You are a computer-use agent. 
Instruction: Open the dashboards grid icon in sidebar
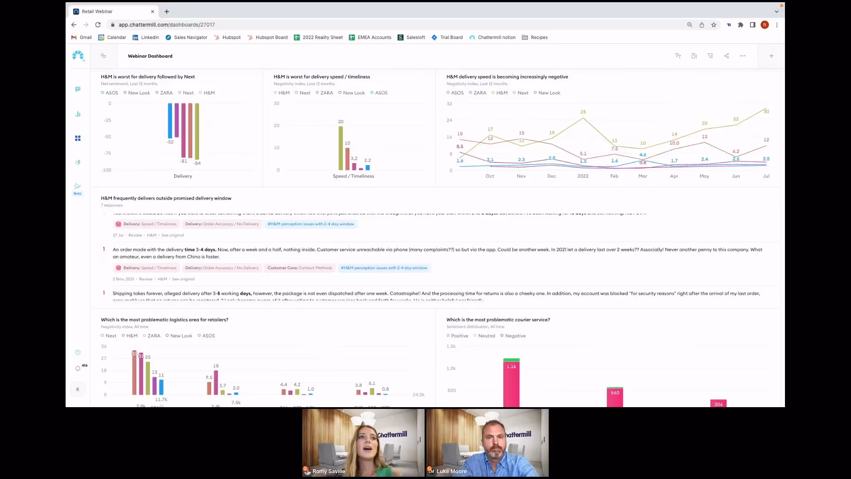click(78, 138)
